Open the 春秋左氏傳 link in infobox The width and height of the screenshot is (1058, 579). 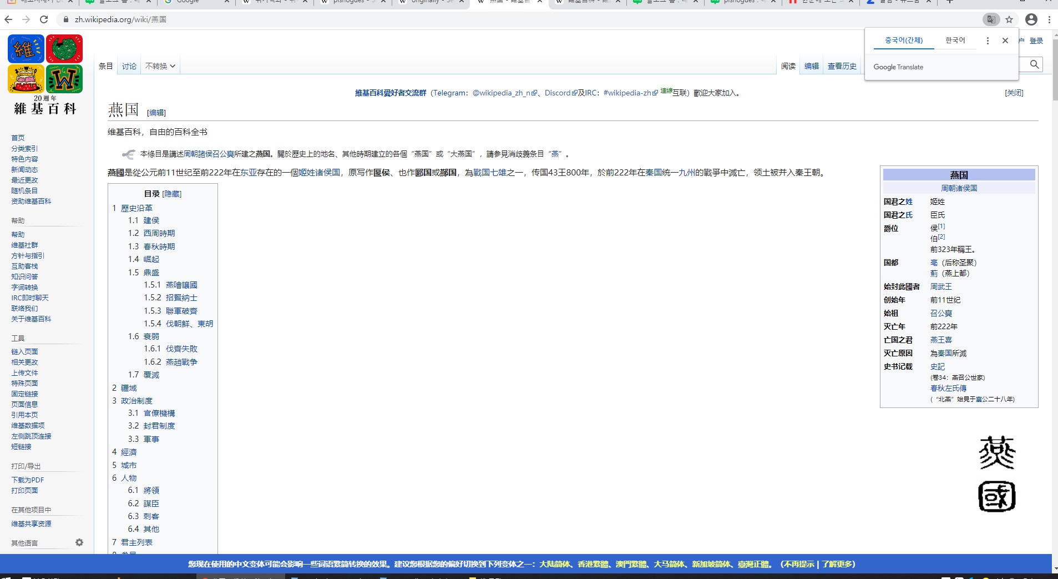pyautogui.click(x=948, y=388)
